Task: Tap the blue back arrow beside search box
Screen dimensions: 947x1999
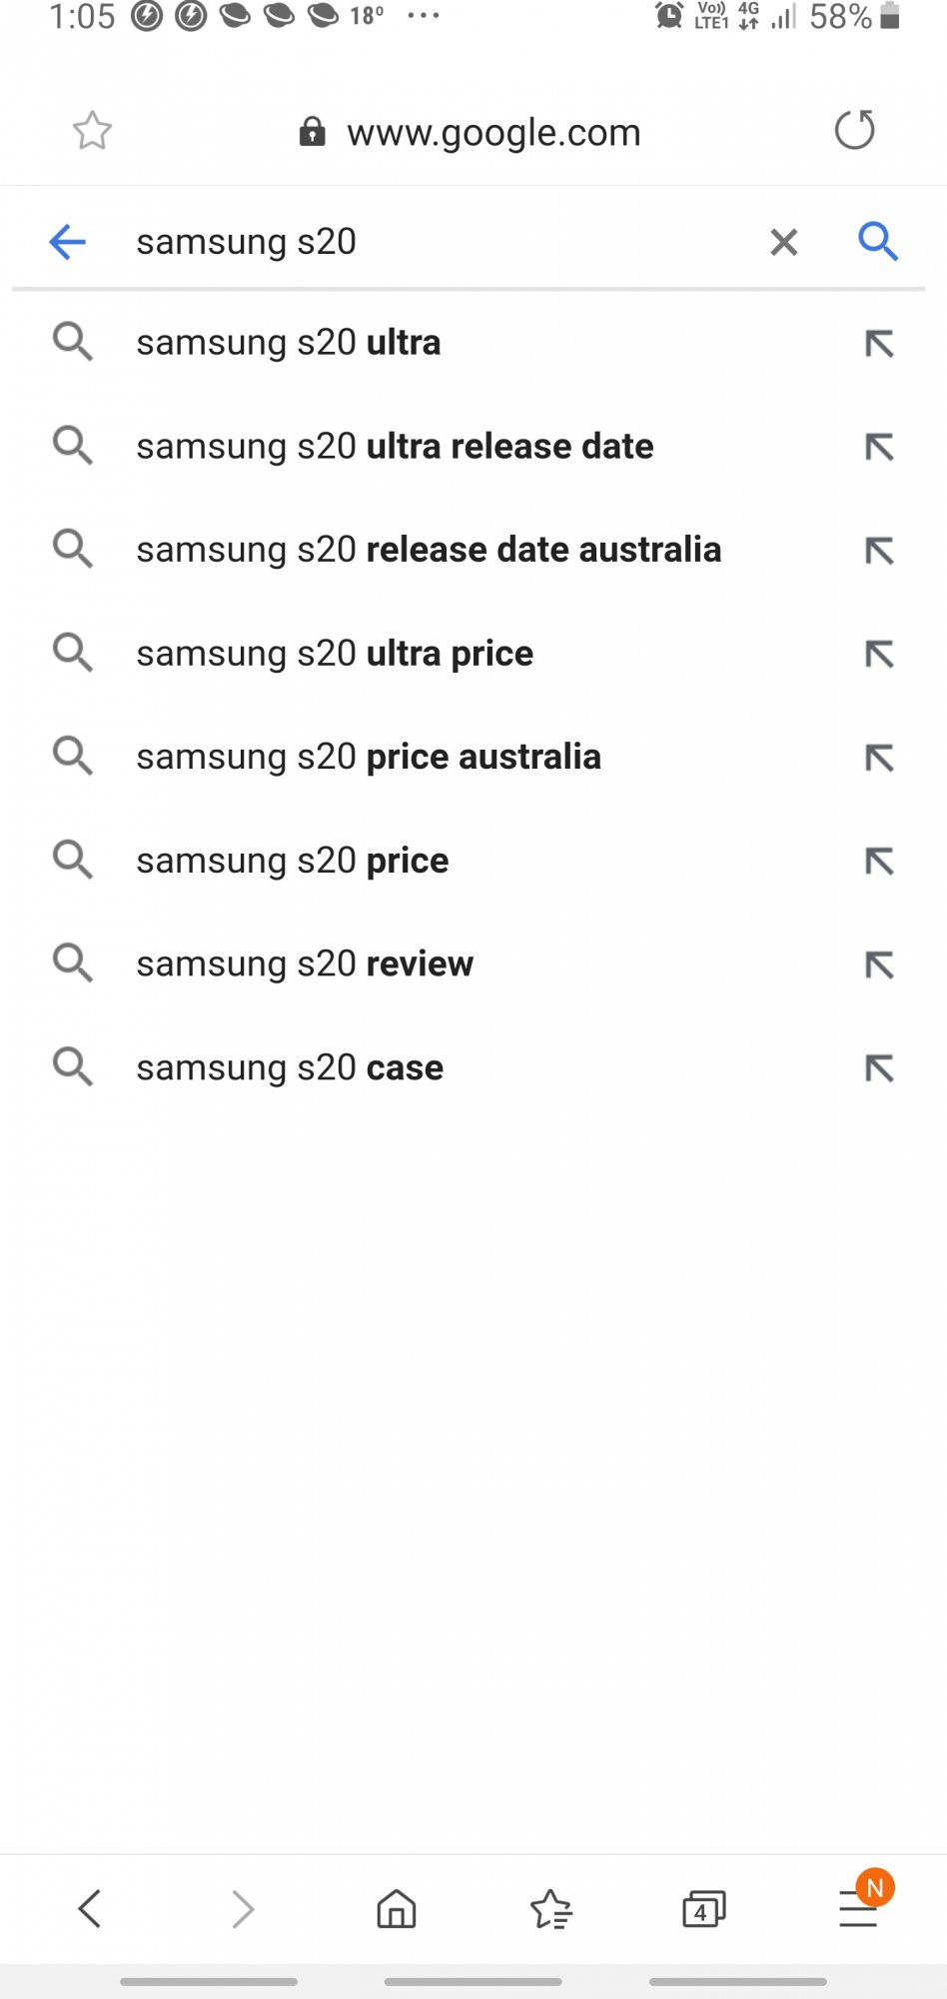Action: pos(68,242)
